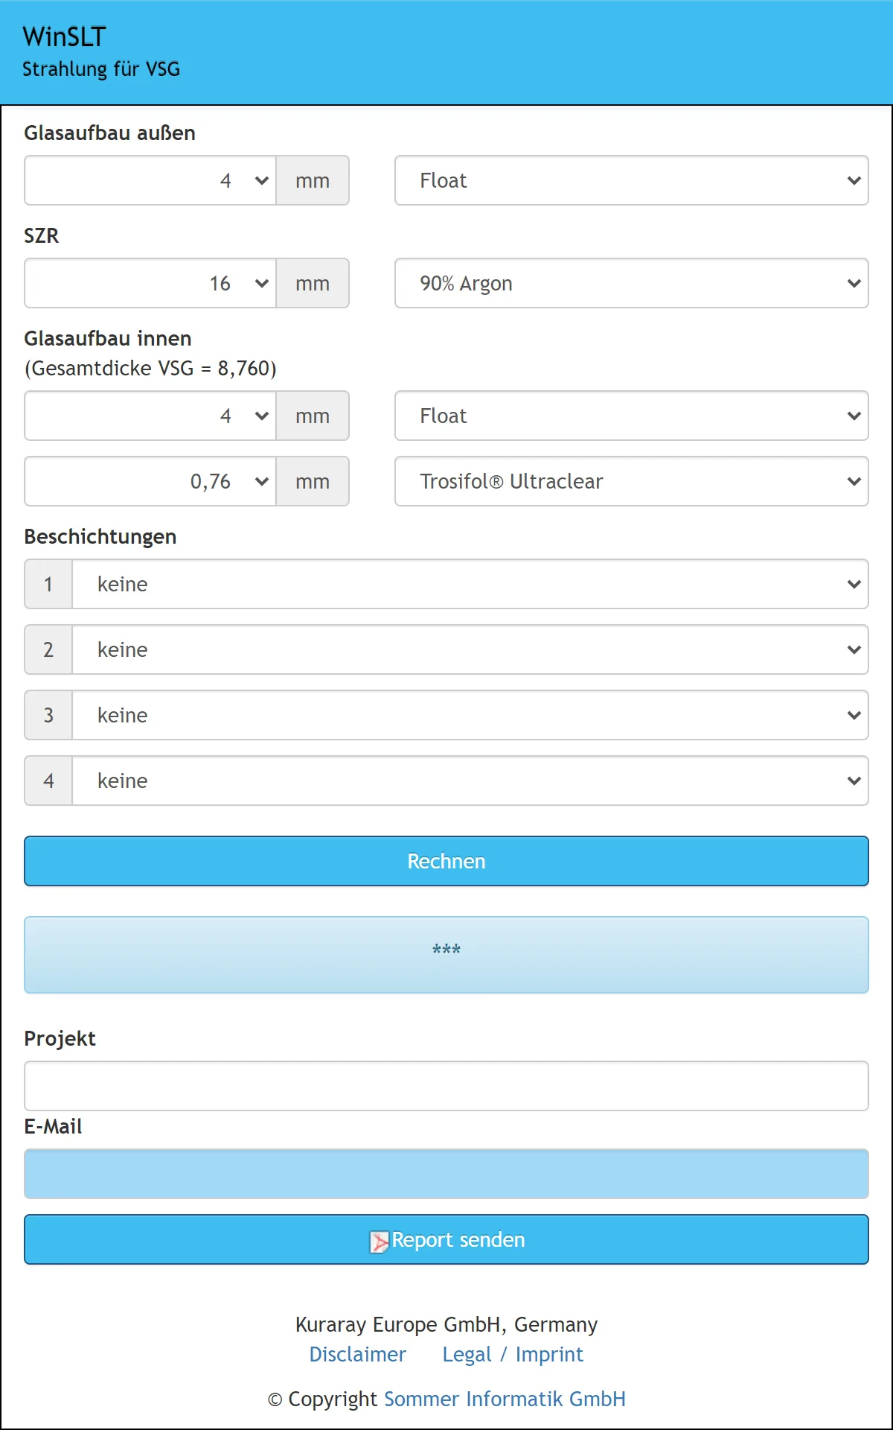This screenshot has width=893, height=1430.
Task: Open SZR gas dropdown showing 90% Argon
Action: (x=631, y=283)
